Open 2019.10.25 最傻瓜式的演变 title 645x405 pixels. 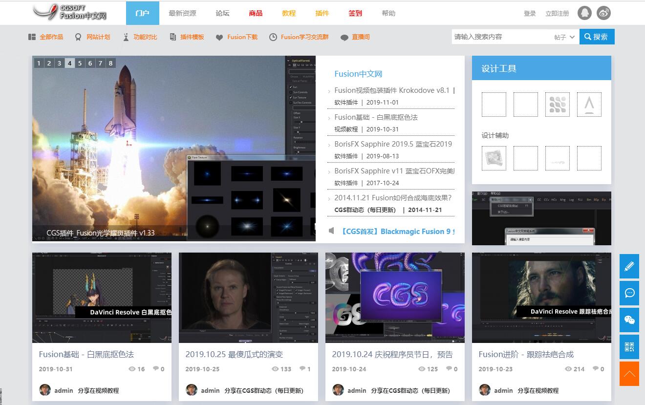click(234, 354)
